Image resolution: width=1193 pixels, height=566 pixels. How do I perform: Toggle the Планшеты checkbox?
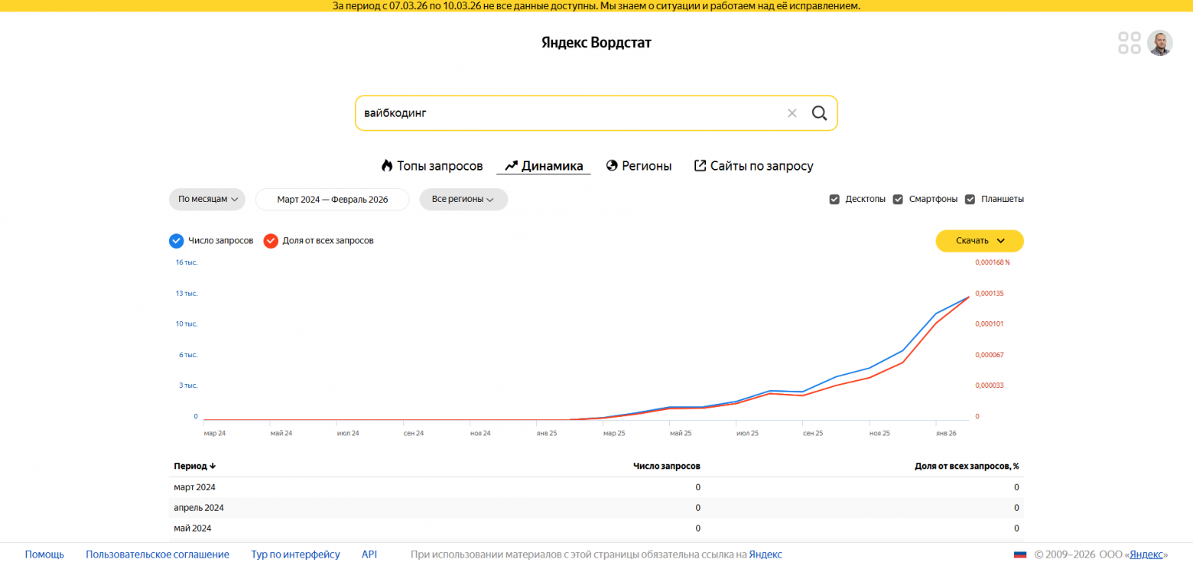point(970,200)
